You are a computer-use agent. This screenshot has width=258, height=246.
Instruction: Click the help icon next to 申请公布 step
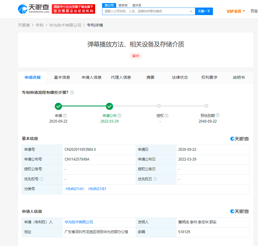119,116
